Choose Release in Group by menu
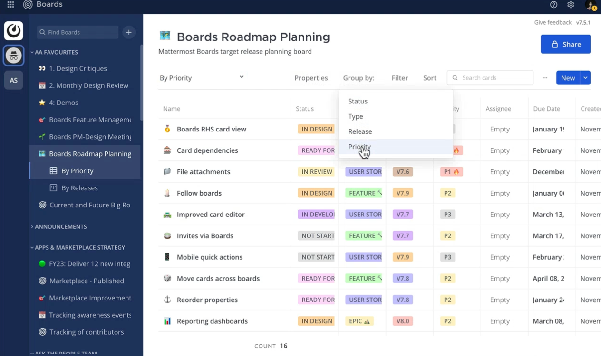The image size is (601, 356). click(x=396, y=131)
